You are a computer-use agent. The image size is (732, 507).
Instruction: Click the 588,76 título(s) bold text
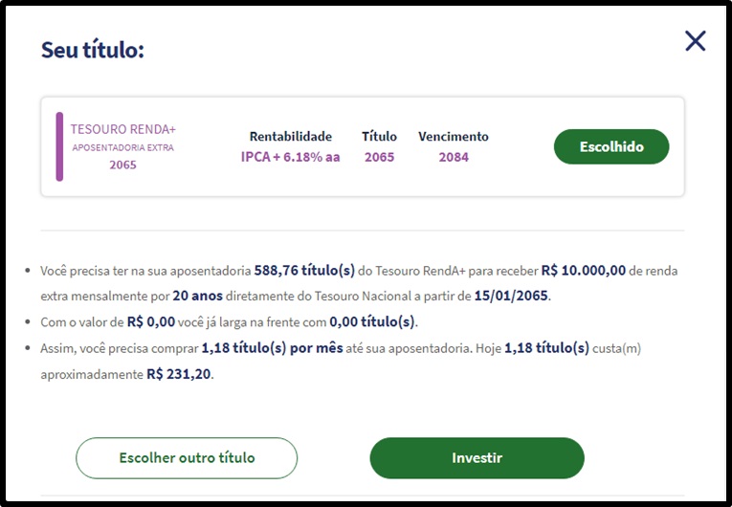tap(304, 271)
